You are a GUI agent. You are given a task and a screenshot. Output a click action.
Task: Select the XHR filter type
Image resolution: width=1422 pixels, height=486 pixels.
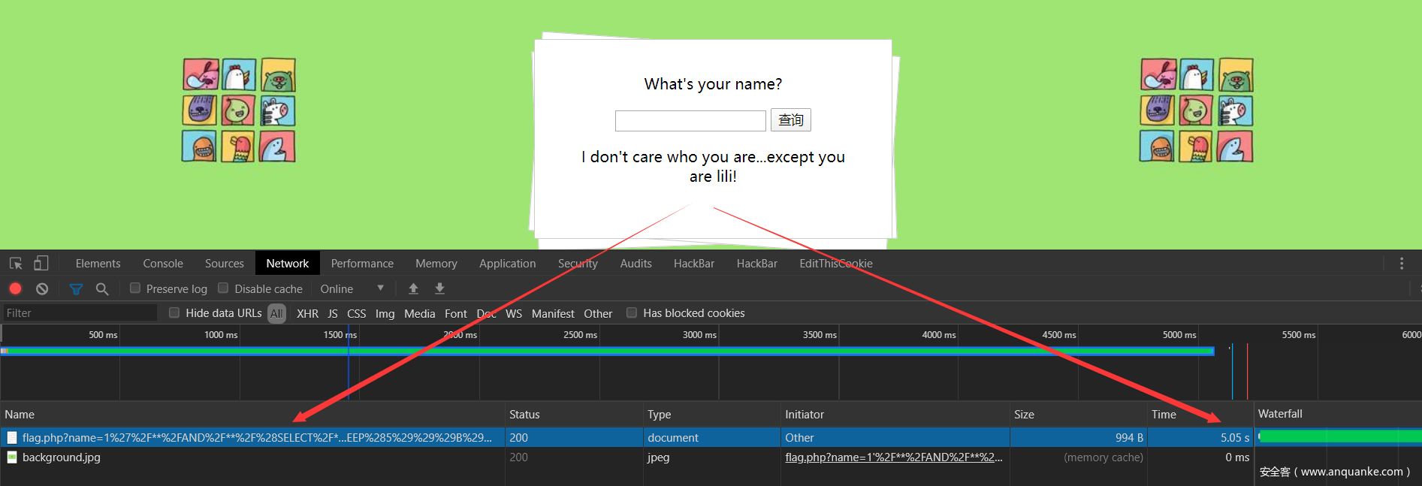(x=307, y=313)
